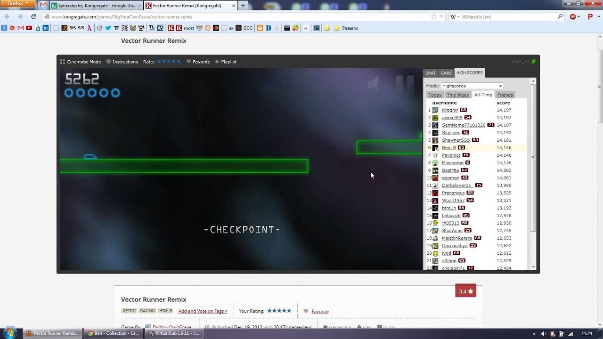Switch to Chrome Ben - Collection taskbar window

click(114, 333)
